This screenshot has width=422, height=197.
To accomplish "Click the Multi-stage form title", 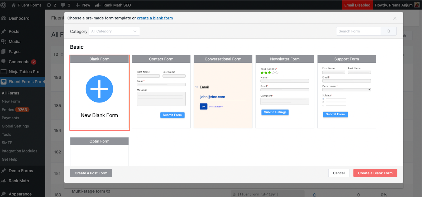I will click(88, 191).
